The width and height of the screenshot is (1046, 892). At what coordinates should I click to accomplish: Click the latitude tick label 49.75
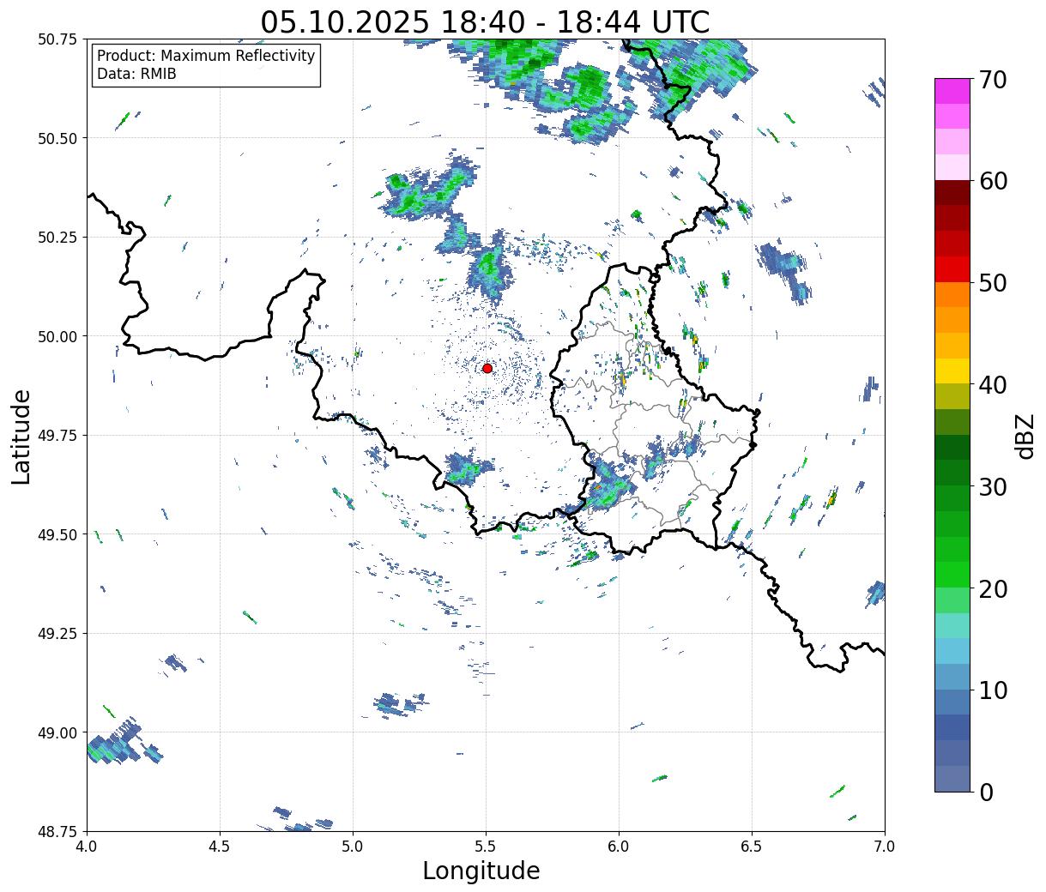tap(57, 436)
